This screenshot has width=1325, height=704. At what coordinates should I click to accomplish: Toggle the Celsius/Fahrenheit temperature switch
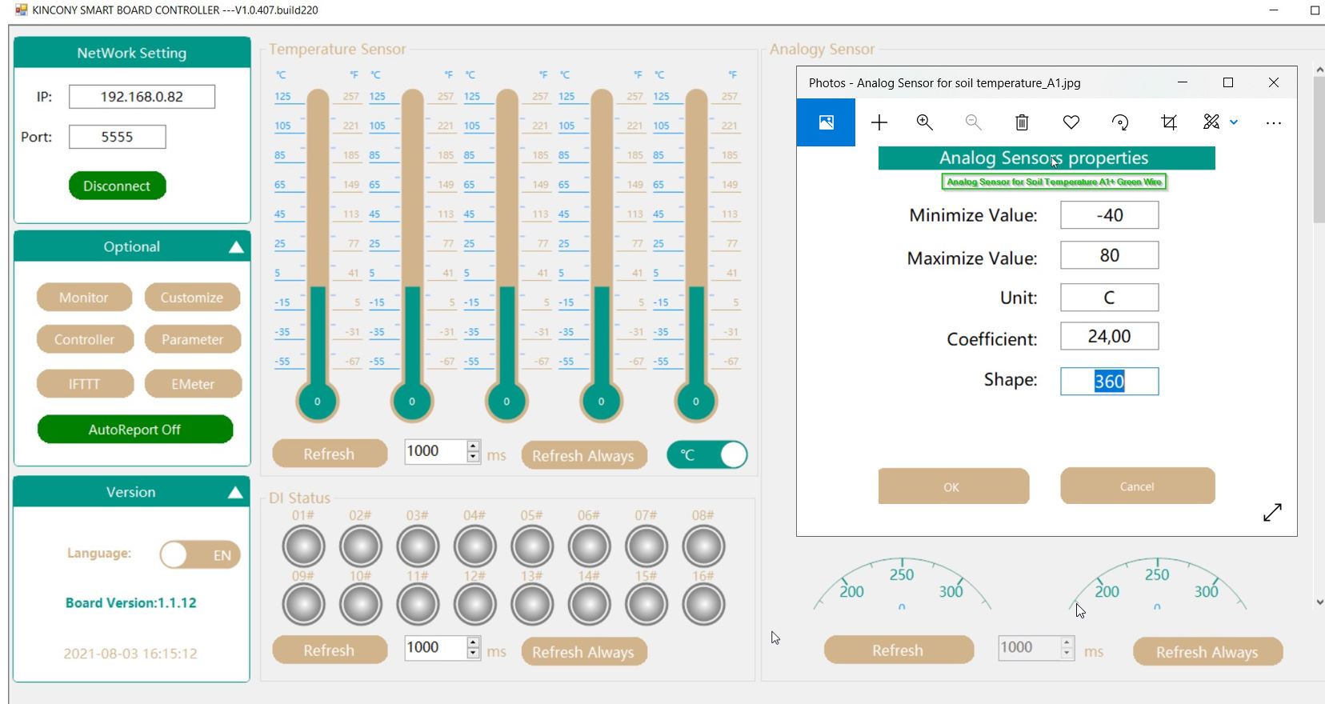[707, 455]
